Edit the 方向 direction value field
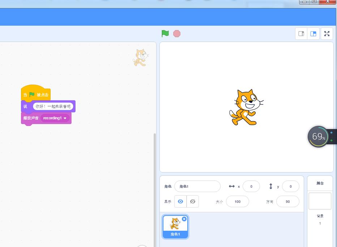This screenshot has width=337, height=247. click(287, 201)
